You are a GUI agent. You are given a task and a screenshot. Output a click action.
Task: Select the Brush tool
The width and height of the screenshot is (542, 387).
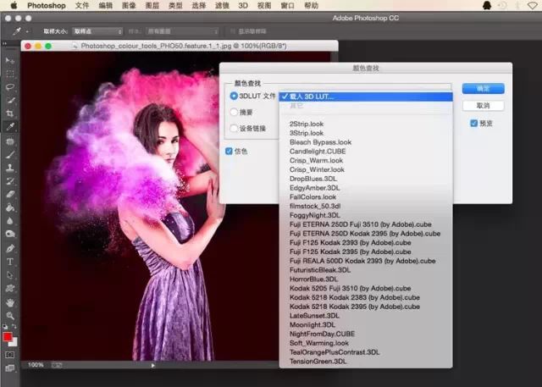click(10, 154)
